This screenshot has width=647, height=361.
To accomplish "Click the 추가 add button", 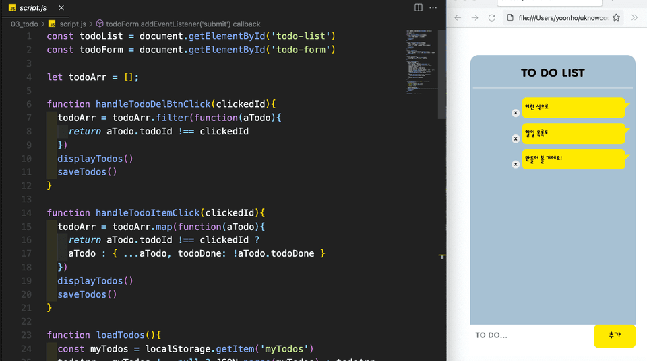I will (615, 336).
